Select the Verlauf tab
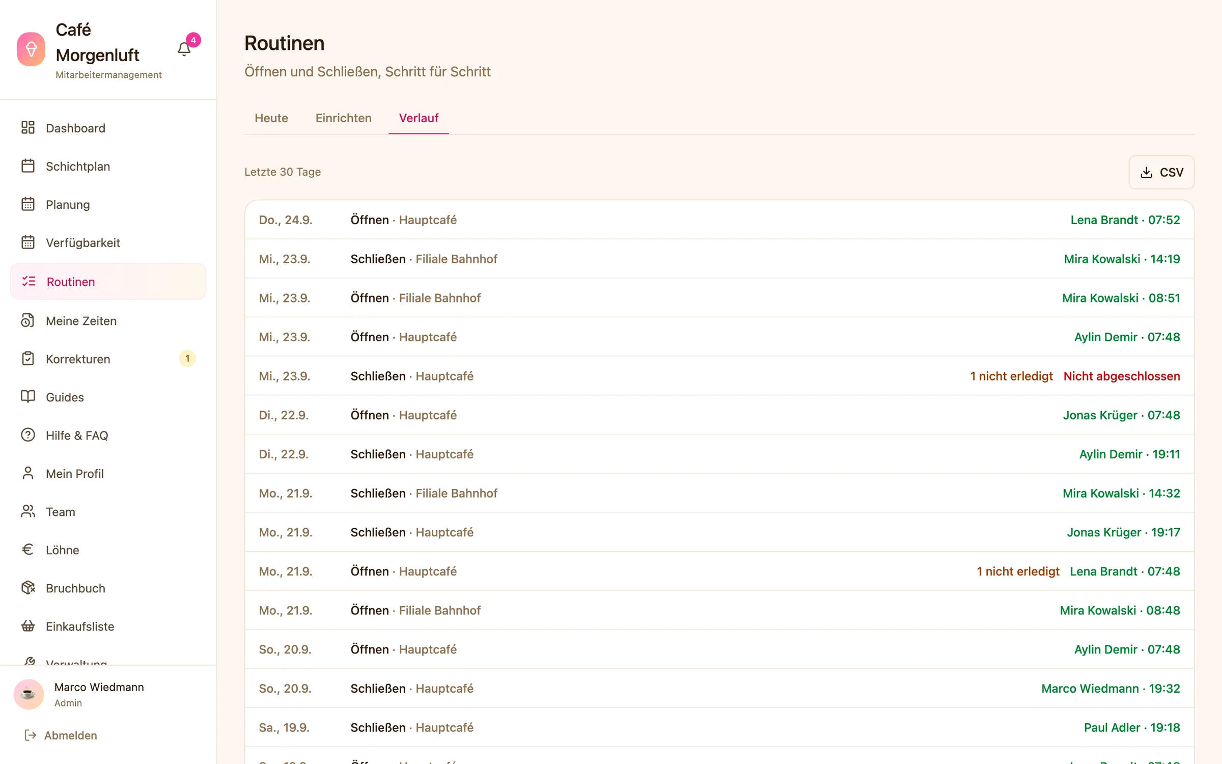The height and width of the screenshot is (764, 1222). click(x=419, y=118)
